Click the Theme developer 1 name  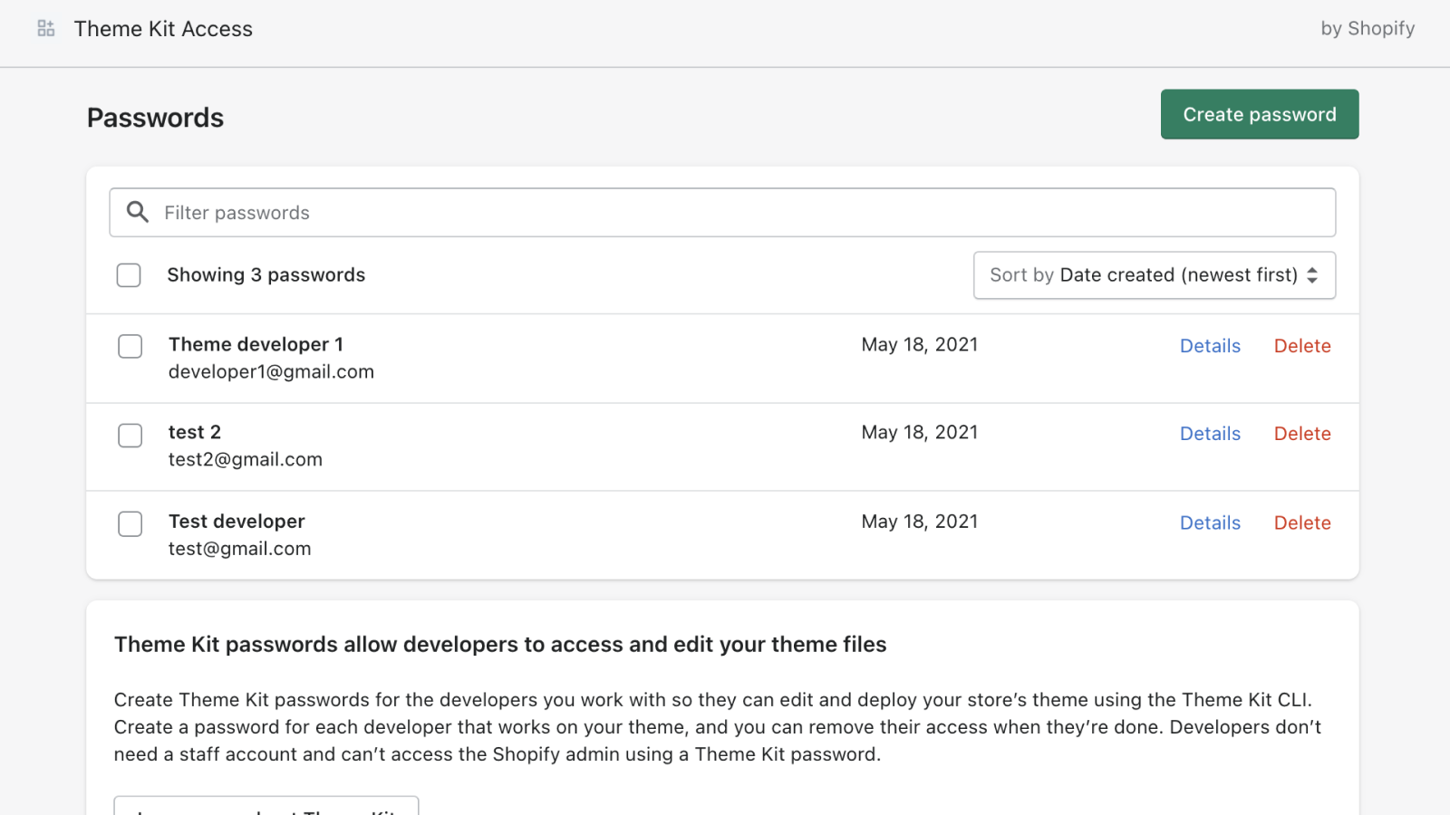pyautogui.click(x=256, y=344)
